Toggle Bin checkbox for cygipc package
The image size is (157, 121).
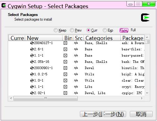(x=65, y=93)
